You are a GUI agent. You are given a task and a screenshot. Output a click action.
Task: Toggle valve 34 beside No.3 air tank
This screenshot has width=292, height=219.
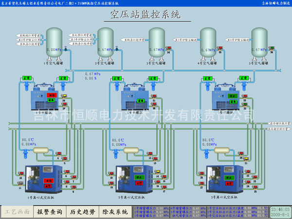click(167, 48)
